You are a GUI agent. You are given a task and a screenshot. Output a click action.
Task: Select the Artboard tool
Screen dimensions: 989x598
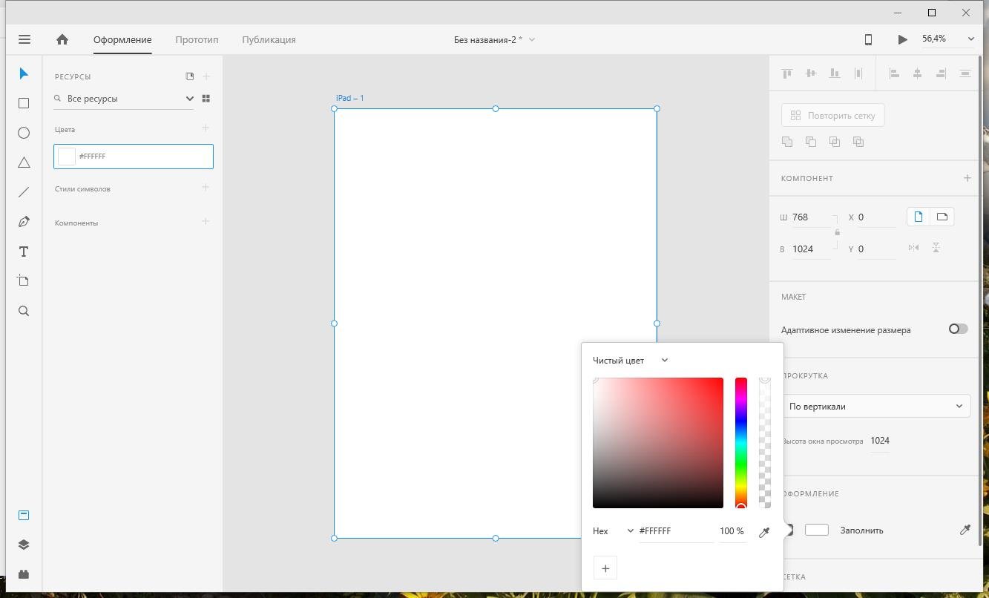point(24,281)
